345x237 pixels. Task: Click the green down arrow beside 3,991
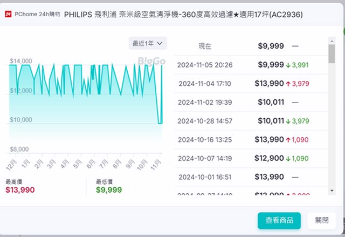(288, 65)
